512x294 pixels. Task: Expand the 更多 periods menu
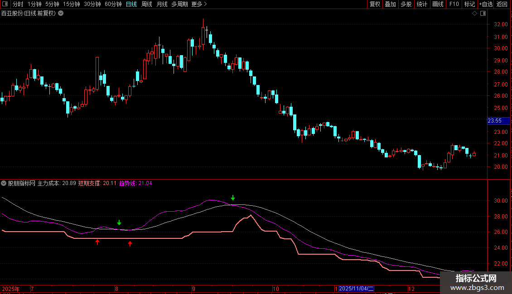(x=199, y=5)
